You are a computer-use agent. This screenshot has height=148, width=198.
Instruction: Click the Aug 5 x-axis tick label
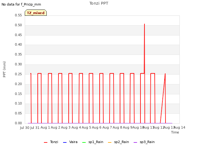[86, 127]
